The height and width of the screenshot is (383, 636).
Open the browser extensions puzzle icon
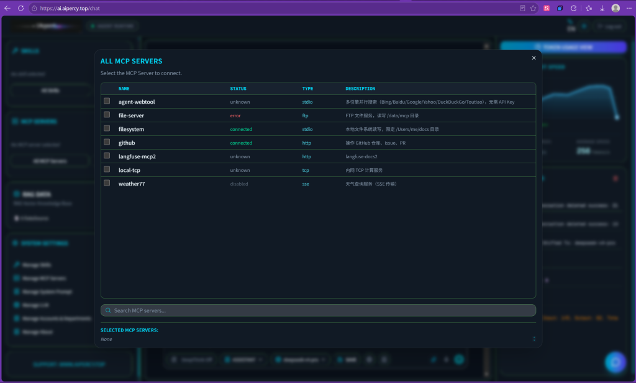[573, 8]
